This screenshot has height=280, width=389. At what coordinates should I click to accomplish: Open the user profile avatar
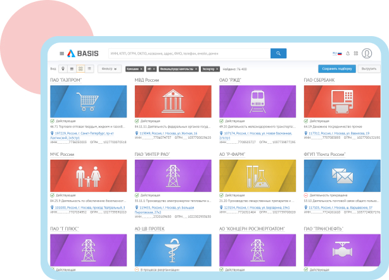pos(366,54)
